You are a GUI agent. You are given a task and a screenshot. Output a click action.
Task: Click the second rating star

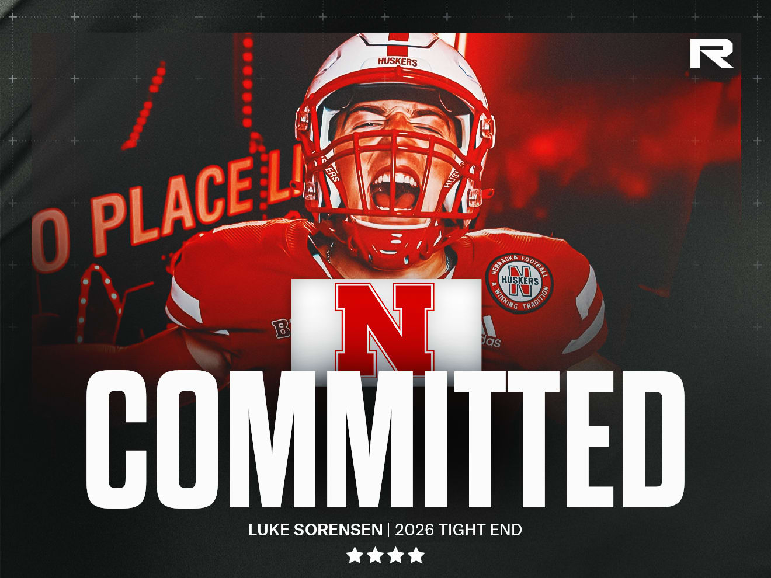click(x=375, y=555)
